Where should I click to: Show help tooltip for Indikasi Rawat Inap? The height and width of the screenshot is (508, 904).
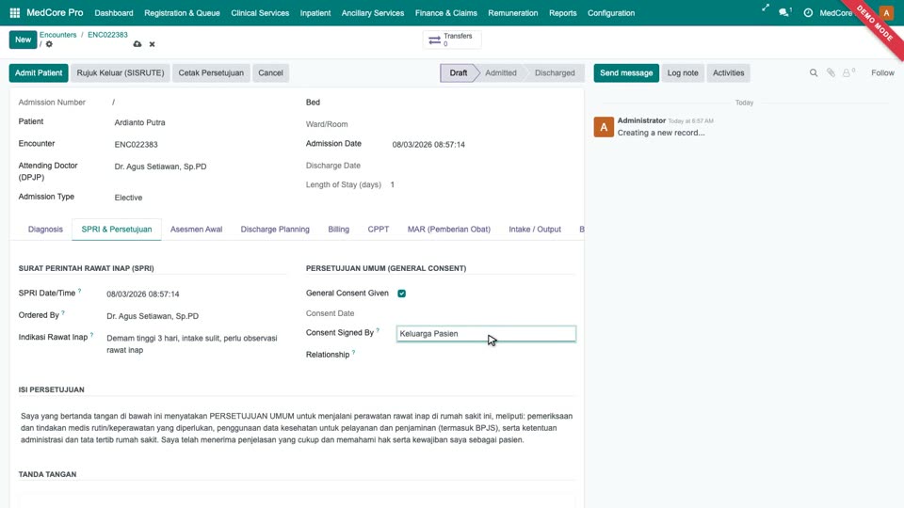click(x=91, y=335)
